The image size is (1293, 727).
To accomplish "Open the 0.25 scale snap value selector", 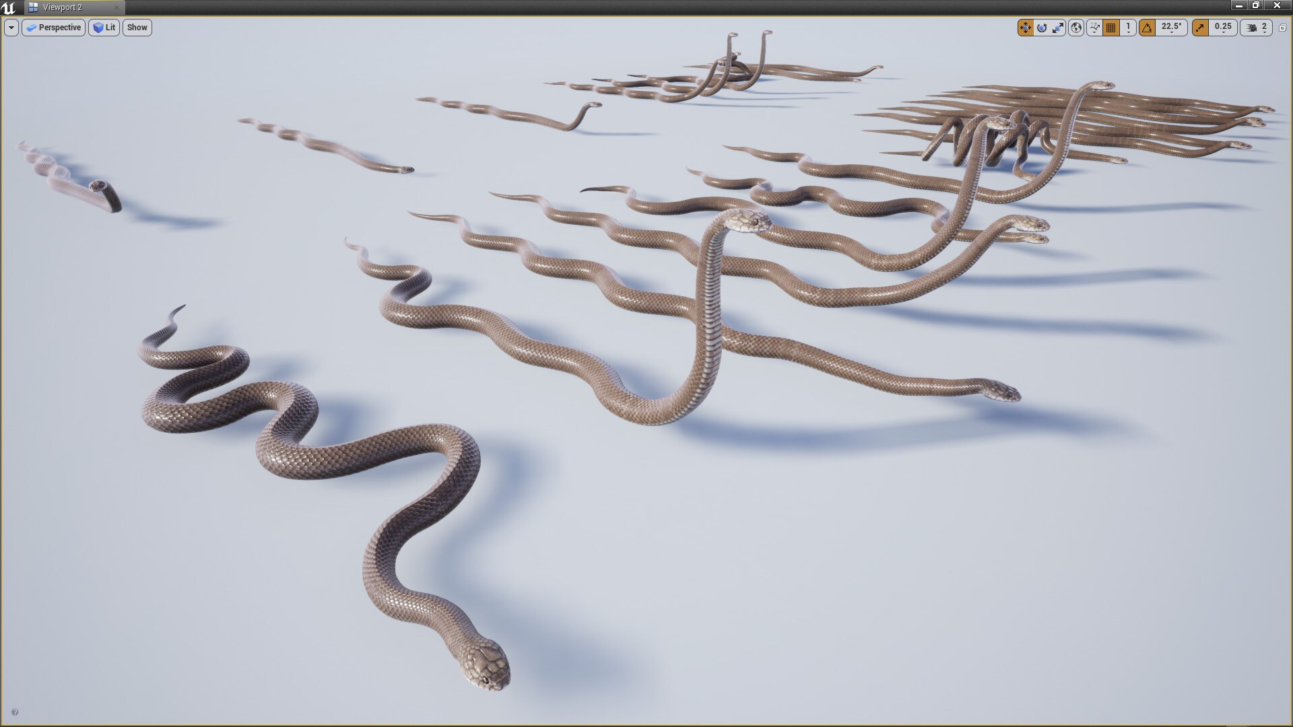I will [1224, 28].
